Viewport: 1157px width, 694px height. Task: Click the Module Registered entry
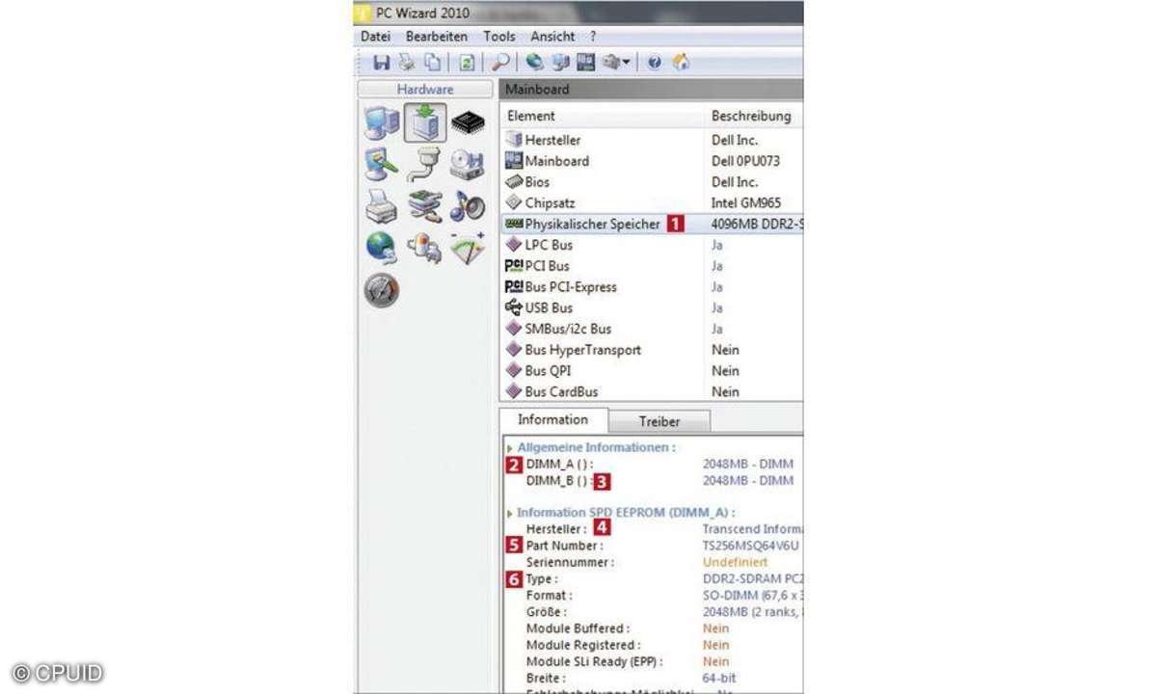point(583,645)
